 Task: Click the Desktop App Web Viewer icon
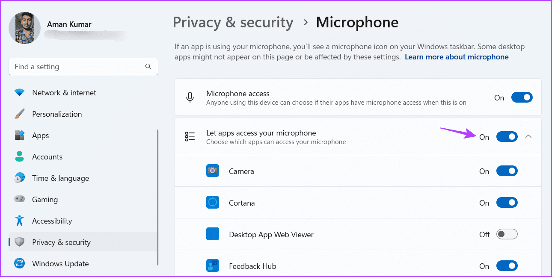[213, 234]
